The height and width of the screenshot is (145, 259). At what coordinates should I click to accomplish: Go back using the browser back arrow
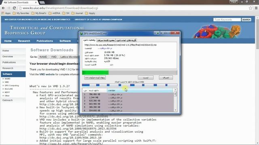(3, 8)
